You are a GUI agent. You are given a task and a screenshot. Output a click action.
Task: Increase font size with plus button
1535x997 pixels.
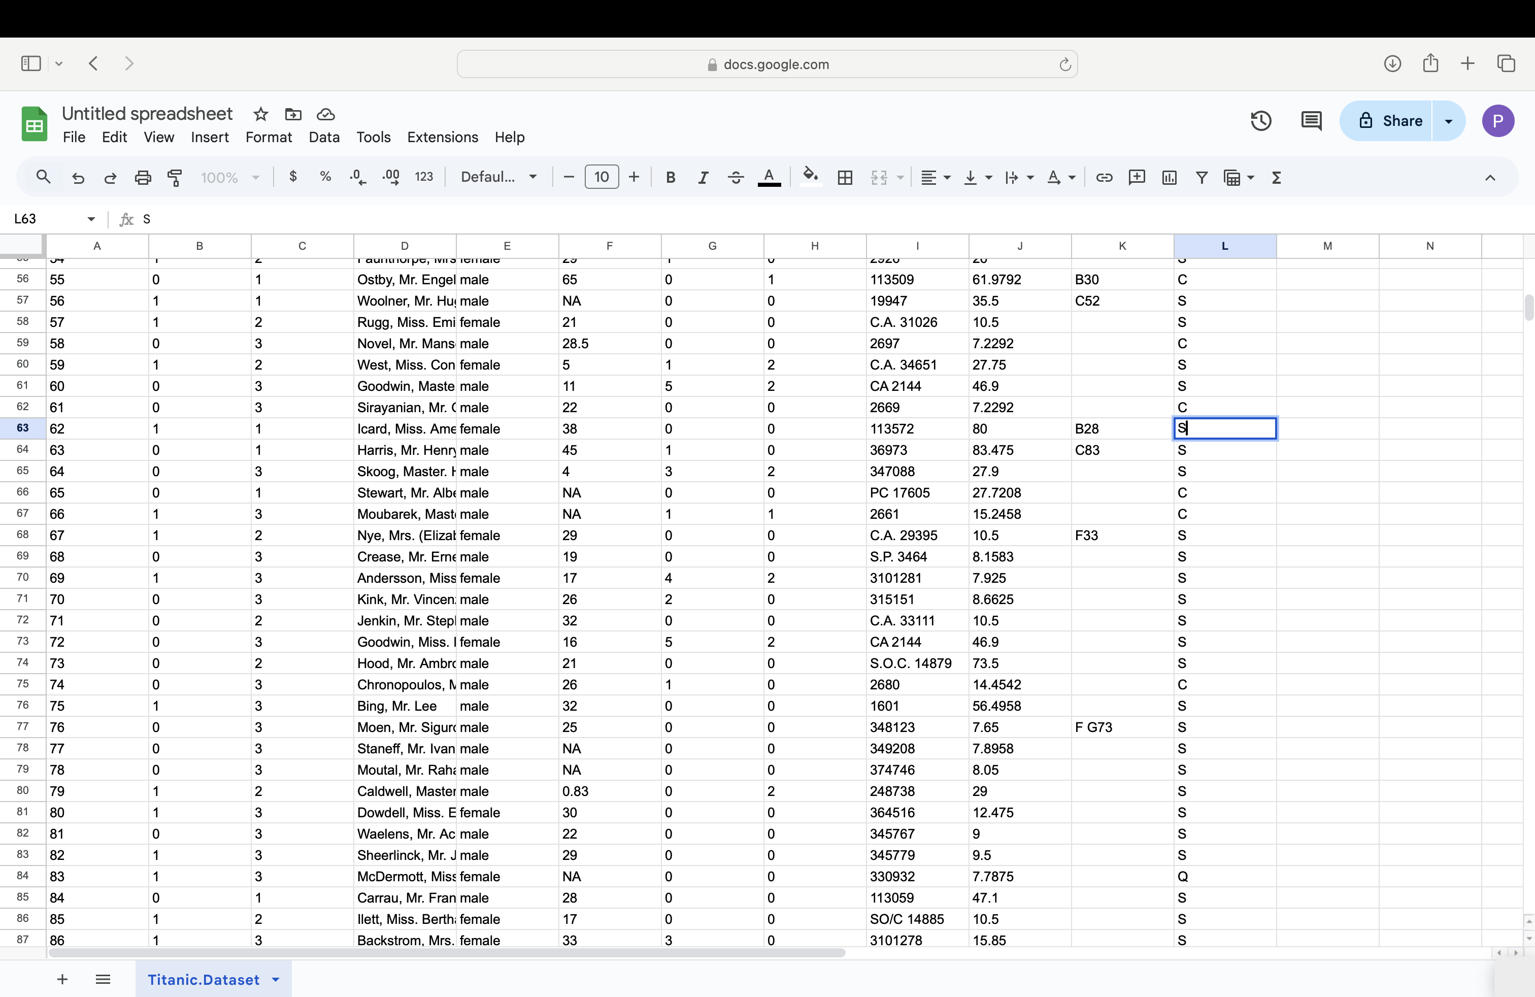(x=634, y=177)
